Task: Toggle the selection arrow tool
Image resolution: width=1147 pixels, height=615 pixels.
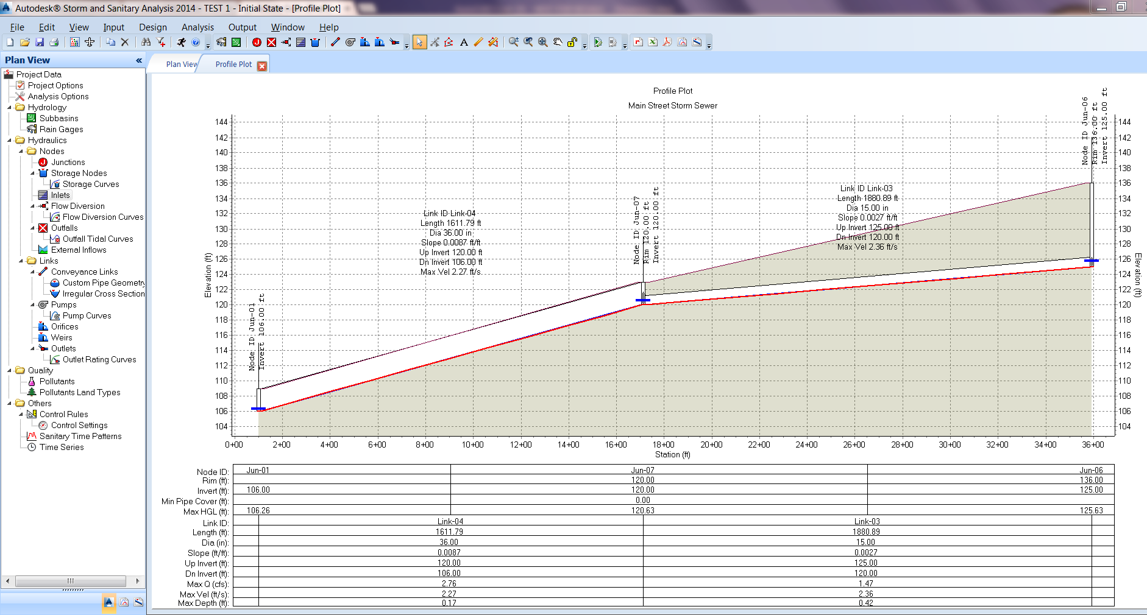Action: click(x=419, y=42)
